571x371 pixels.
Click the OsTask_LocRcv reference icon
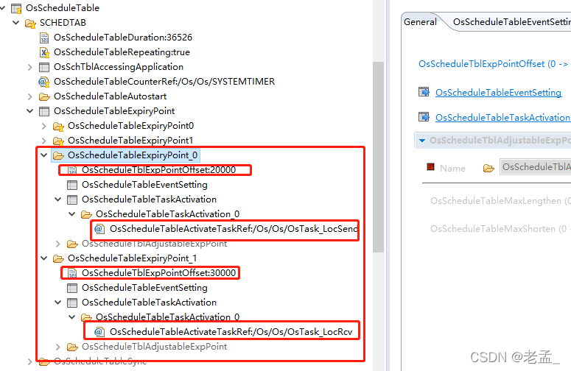point(99,332)
